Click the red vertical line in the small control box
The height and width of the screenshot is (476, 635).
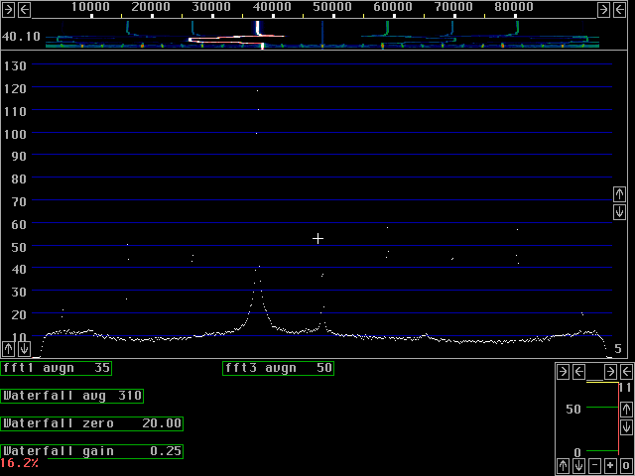pos(619,417)
